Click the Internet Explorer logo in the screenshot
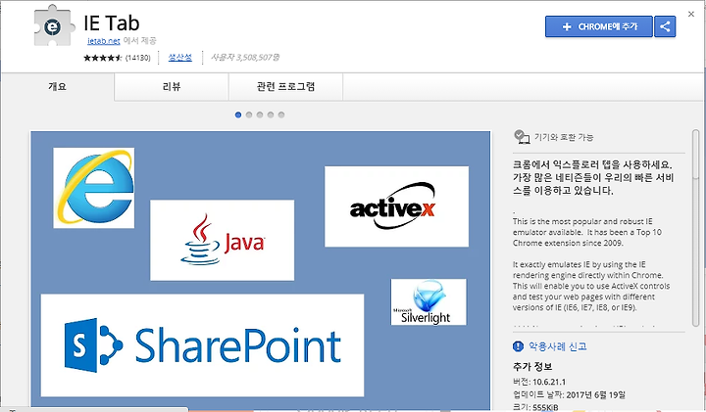The width and height of the screenshot is (706, 412). (x=94, y=188)
